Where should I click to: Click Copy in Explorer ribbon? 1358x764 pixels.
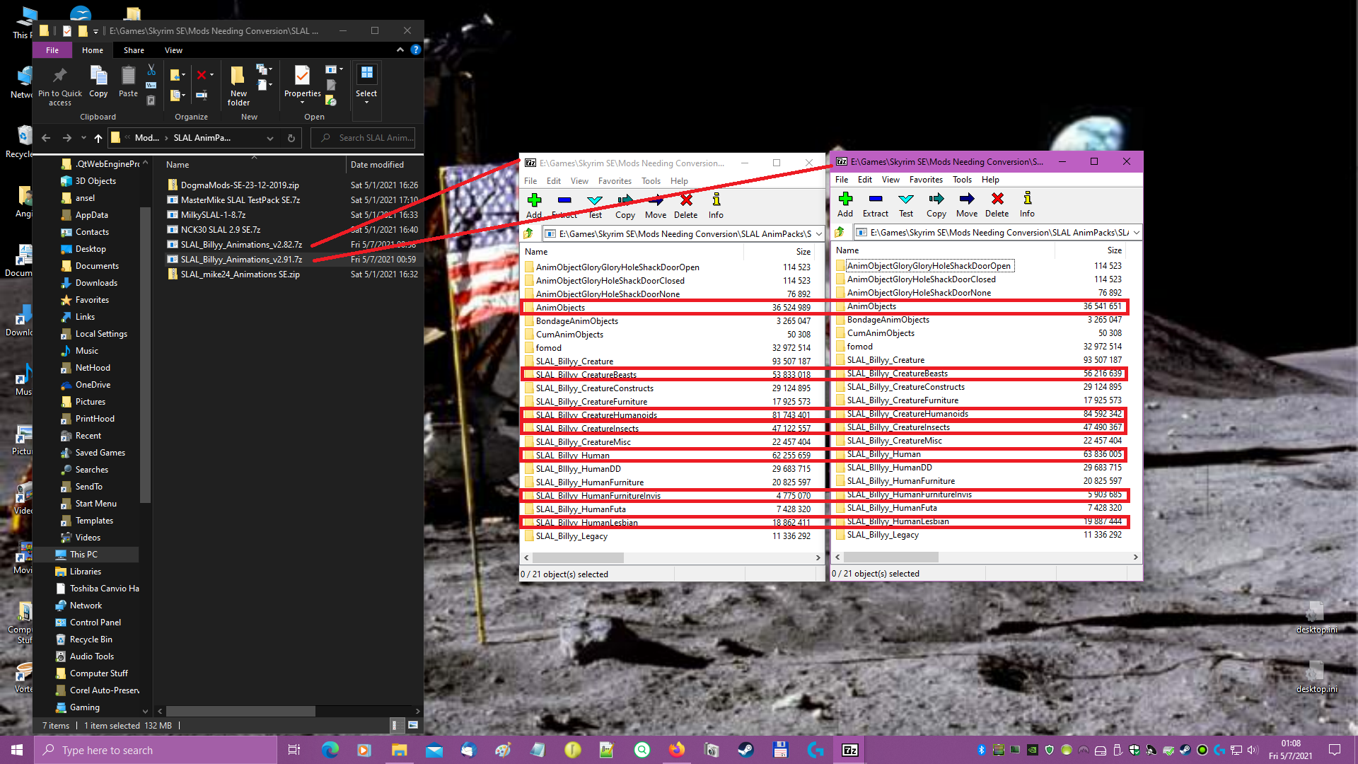98,82
